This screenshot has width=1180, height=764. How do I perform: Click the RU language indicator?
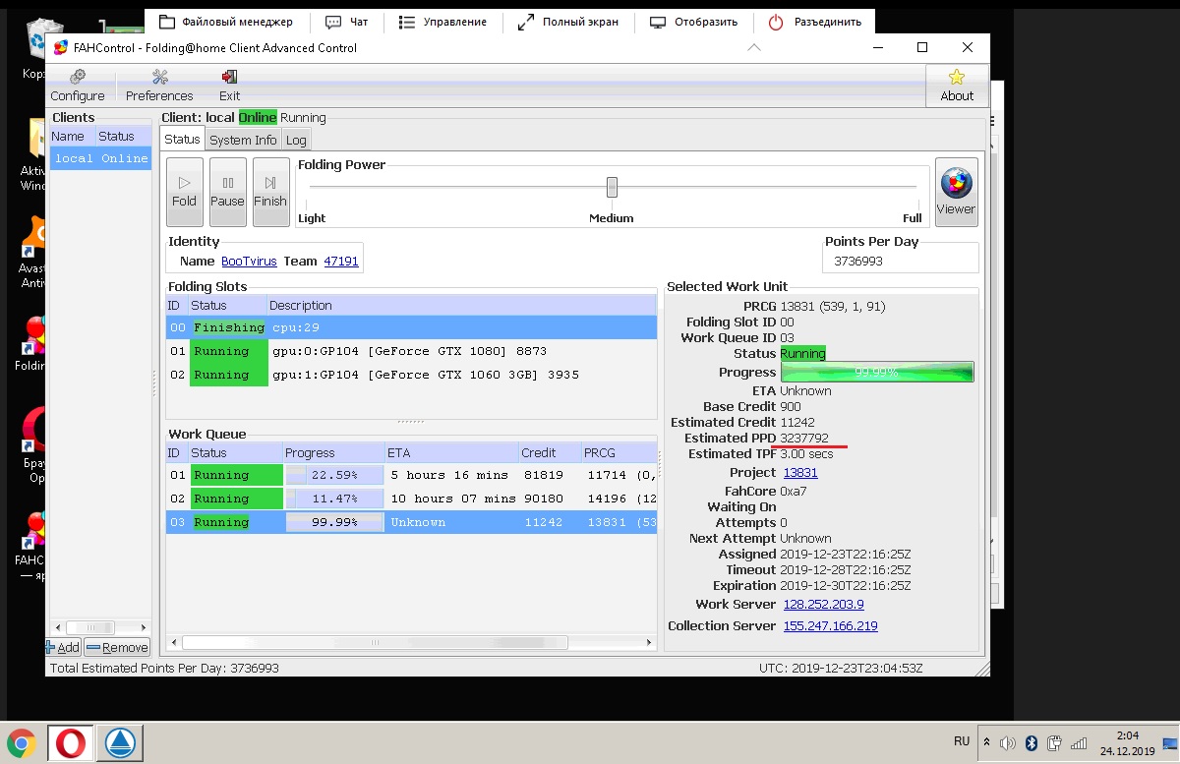click(962, 741)
